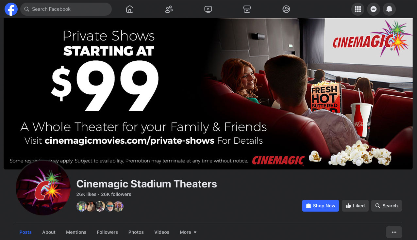Image resolution: width=417 pixels, height=240 pixels.
Task: Go to the Home feed icon
Action: [x=130, y=9]
